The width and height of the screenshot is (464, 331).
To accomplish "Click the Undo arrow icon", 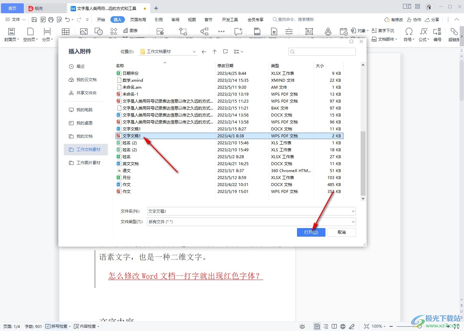I will [x=68, y=20].
